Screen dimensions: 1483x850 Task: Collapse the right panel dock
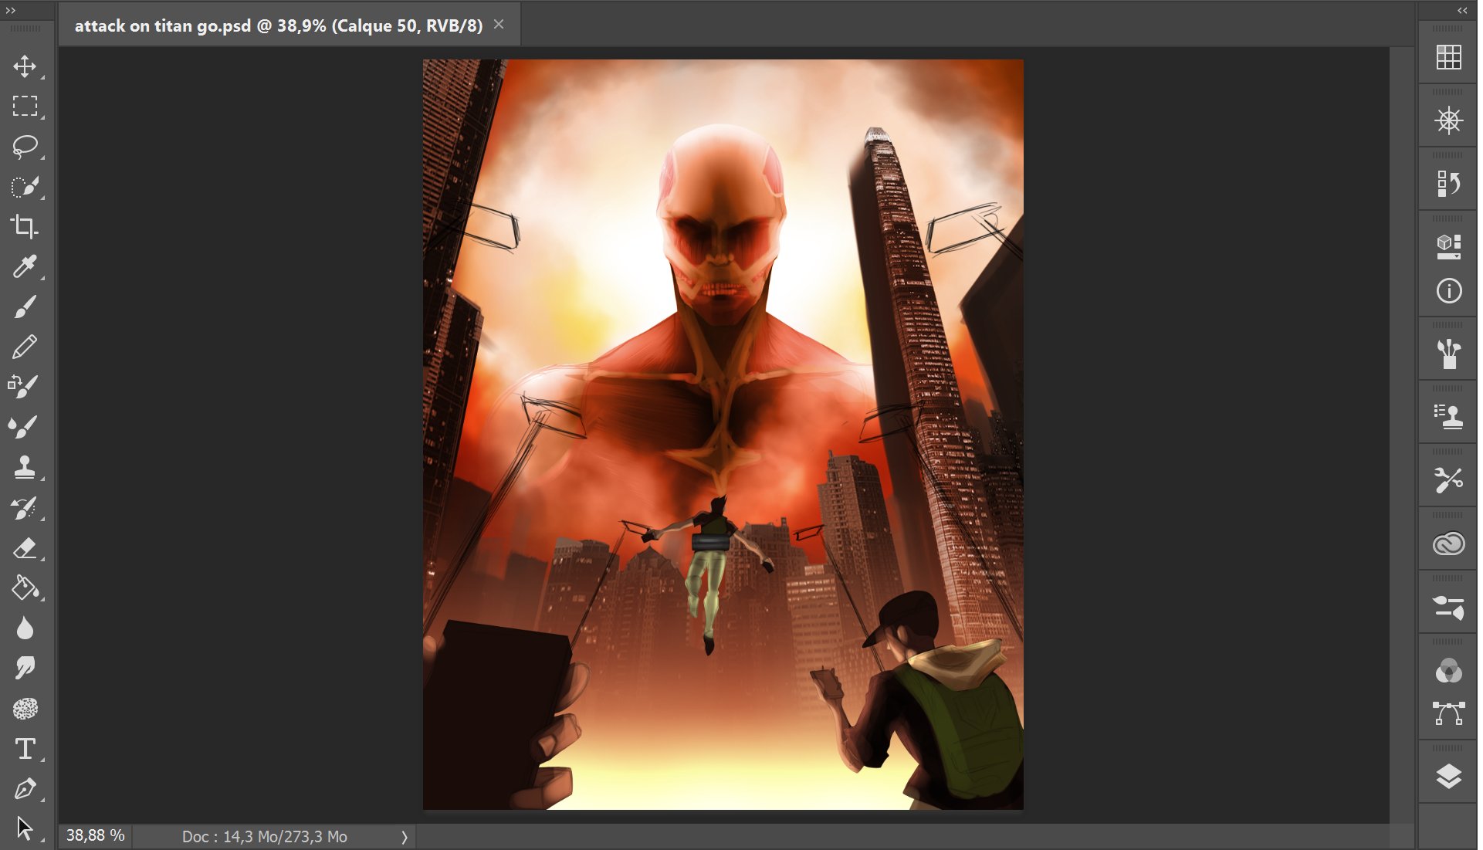click(1463, 11)
